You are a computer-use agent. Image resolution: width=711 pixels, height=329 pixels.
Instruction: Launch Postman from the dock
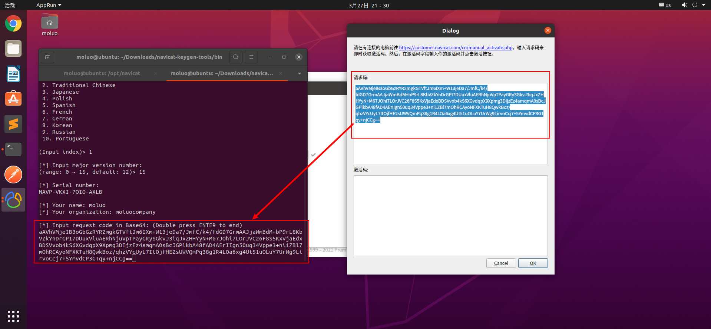point(13,175)
